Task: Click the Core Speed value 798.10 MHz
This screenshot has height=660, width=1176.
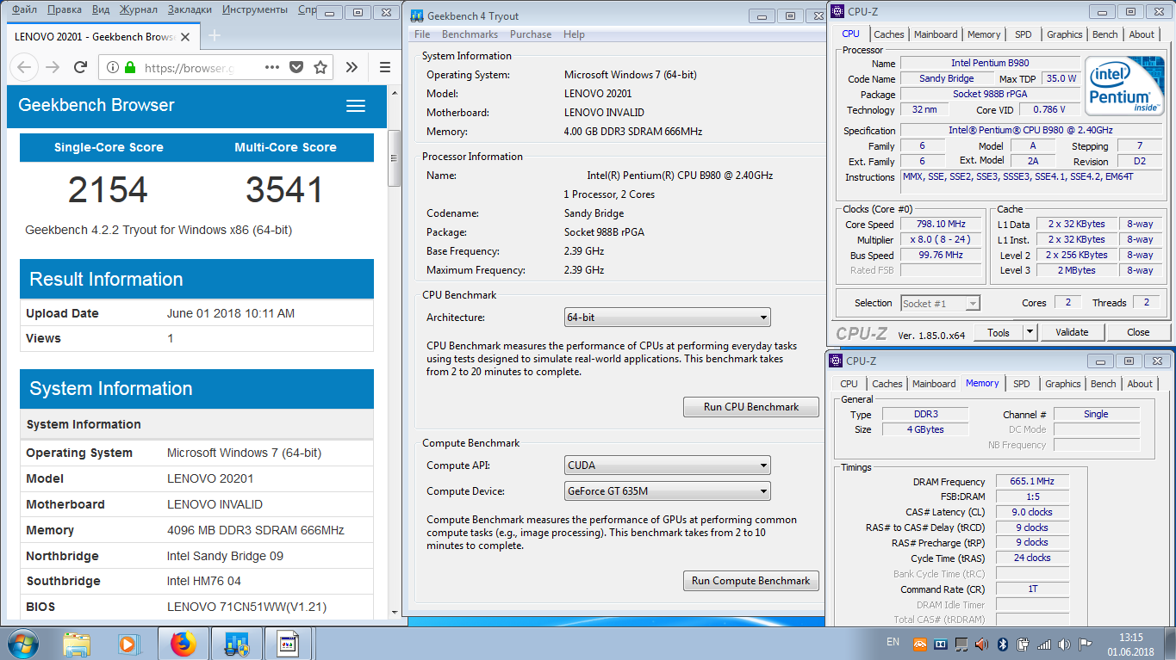Action: click(940, 224)
